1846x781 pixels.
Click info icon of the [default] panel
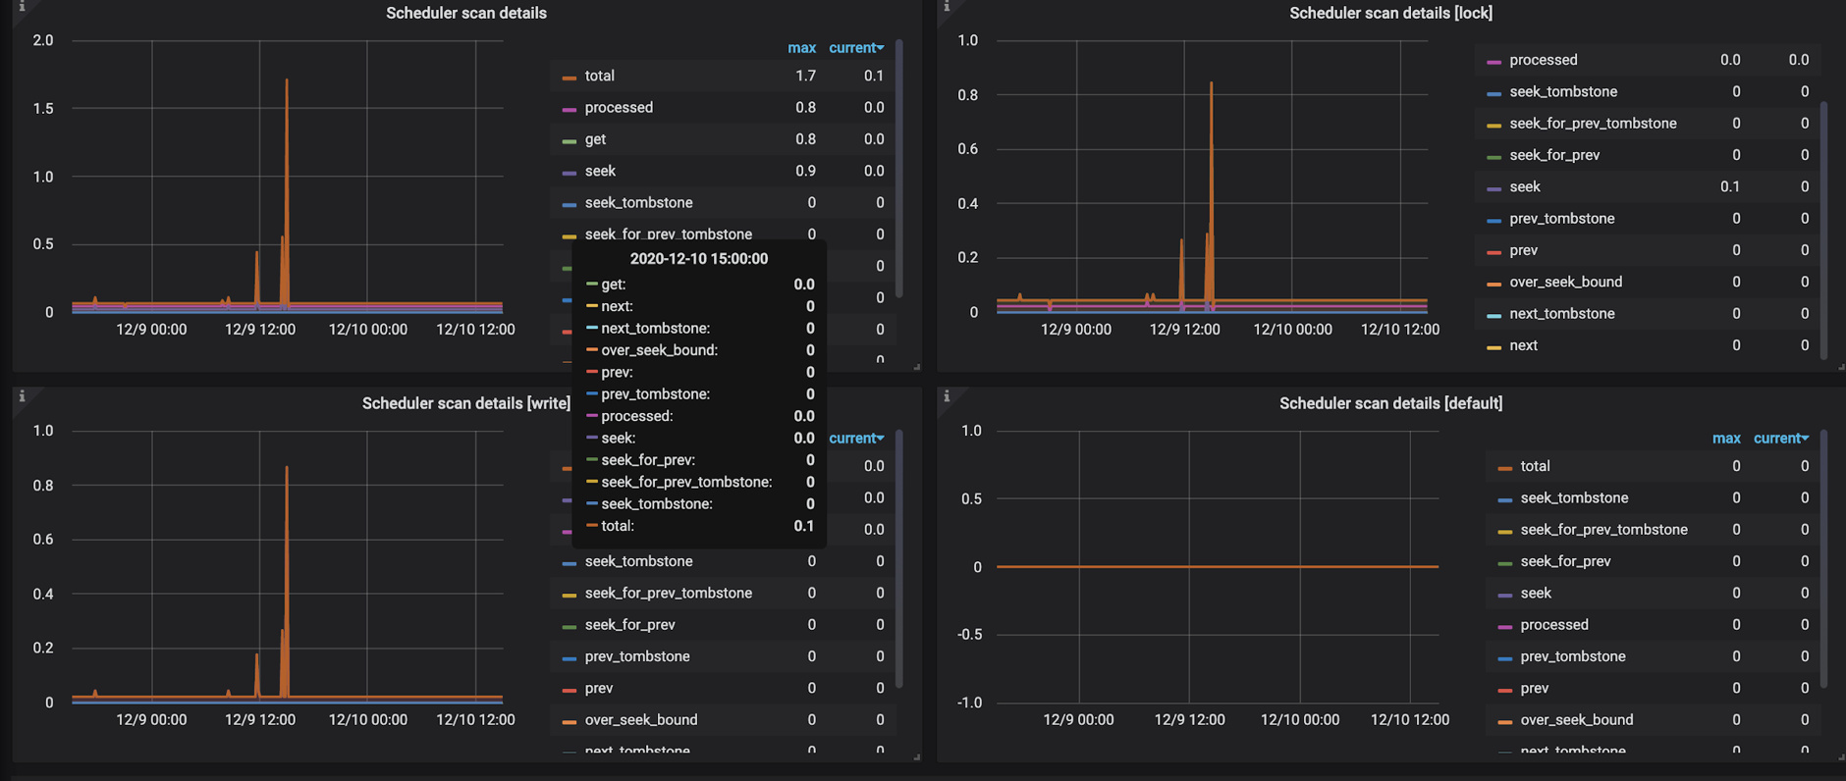[947, 396]
